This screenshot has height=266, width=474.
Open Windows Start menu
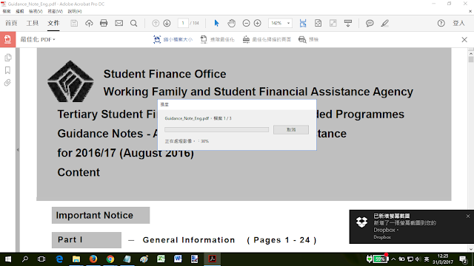8,259
